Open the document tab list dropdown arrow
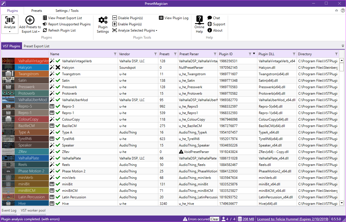This screenshot has width=346, height=222. click(x=343, y=46)
